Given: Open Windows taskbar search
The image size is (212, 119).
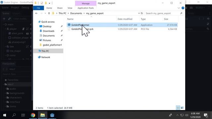Looking at the screenshot, I should 14,115.
